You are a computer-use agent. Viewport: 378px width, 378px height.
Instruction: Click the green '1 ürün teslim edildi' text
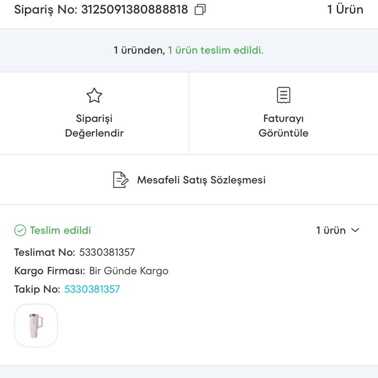(216, 50)
